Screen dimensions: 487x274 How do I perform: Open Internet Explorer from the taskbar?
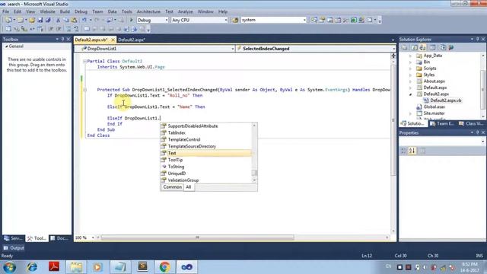32,267
